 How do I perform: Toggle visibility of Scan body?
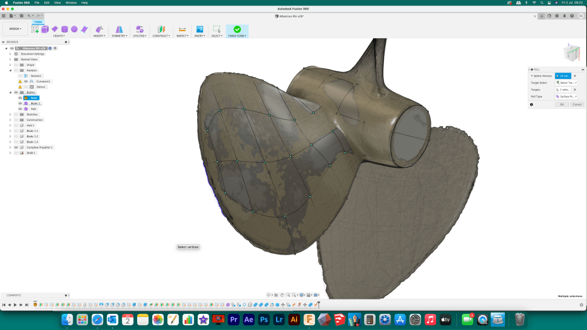[x=20, y=98]
